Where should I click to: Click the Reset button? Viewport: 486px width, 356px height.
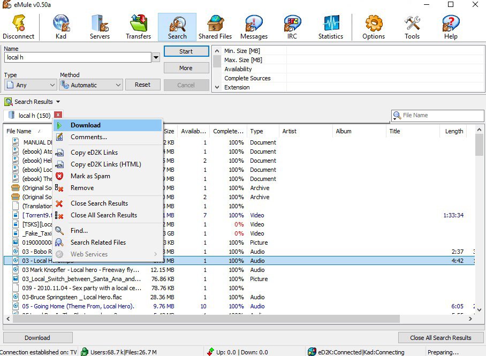pos(142,85)
